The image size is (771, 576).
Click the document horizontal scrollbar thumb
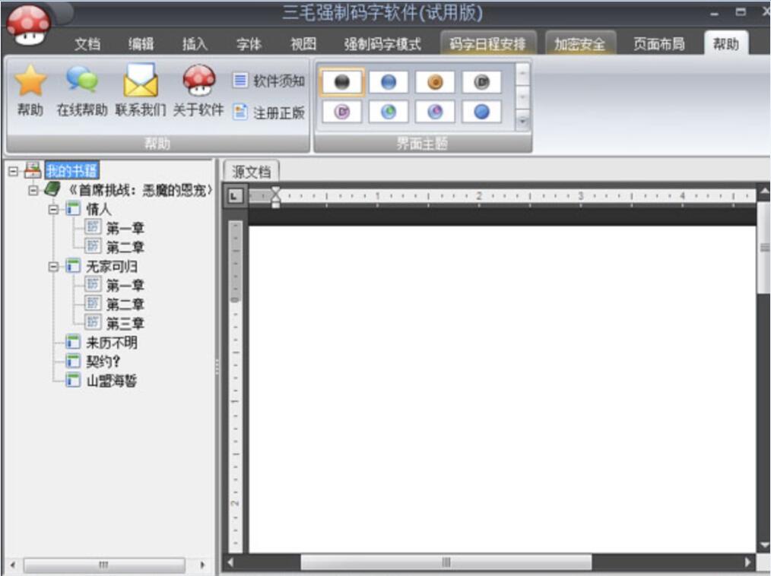coord(446,562)
